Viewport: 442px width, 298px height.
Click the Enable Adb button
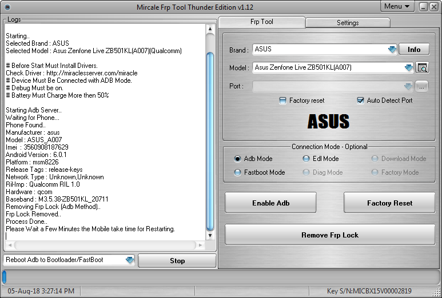(x=270, y=203)
